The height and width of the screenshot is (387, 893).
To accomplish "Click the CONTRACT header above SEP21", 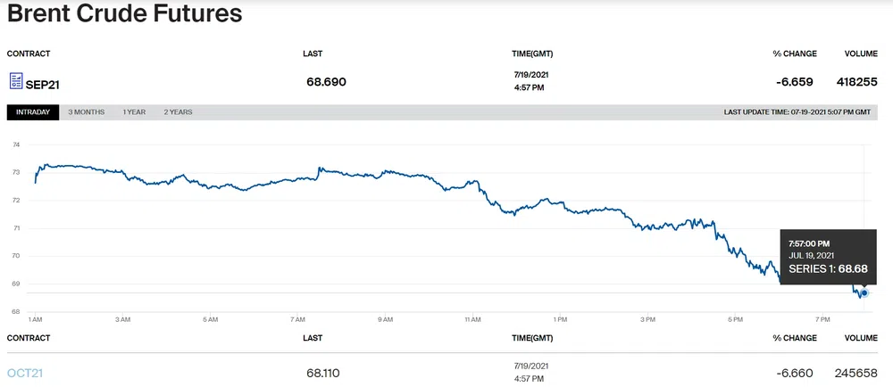I will (x=29, y=54).
